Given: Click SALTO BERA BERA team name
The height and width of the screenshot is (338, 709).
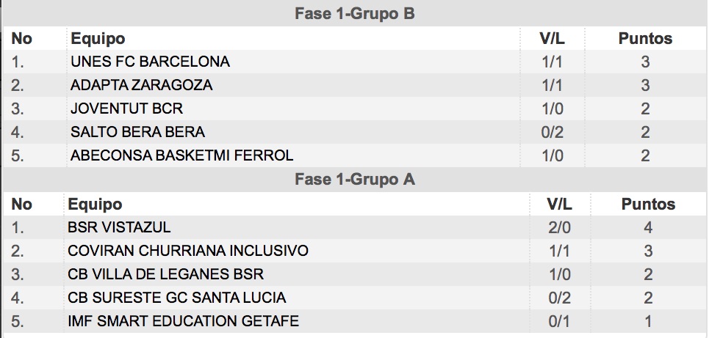Looking at the screenshot, I should point(137,132).
